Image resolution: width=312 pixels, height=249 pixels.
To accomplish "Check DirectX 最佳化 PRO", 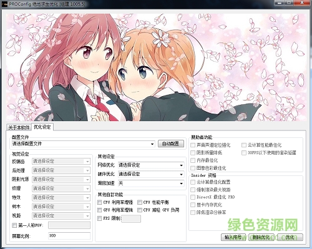I will pos(193,197).
